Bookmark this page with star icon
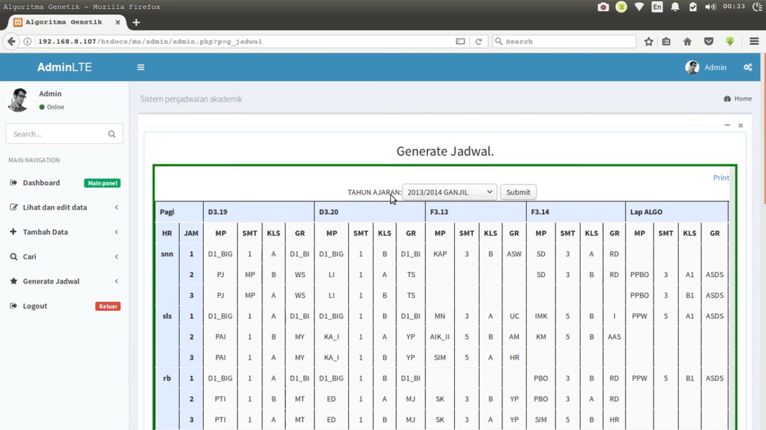Image resolution: width=766 pixels, height=430 pixels. [649, 41]
